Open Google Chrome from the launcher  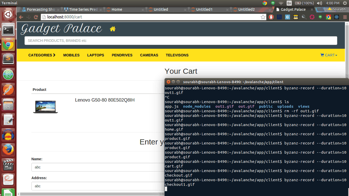click(8, 45)
